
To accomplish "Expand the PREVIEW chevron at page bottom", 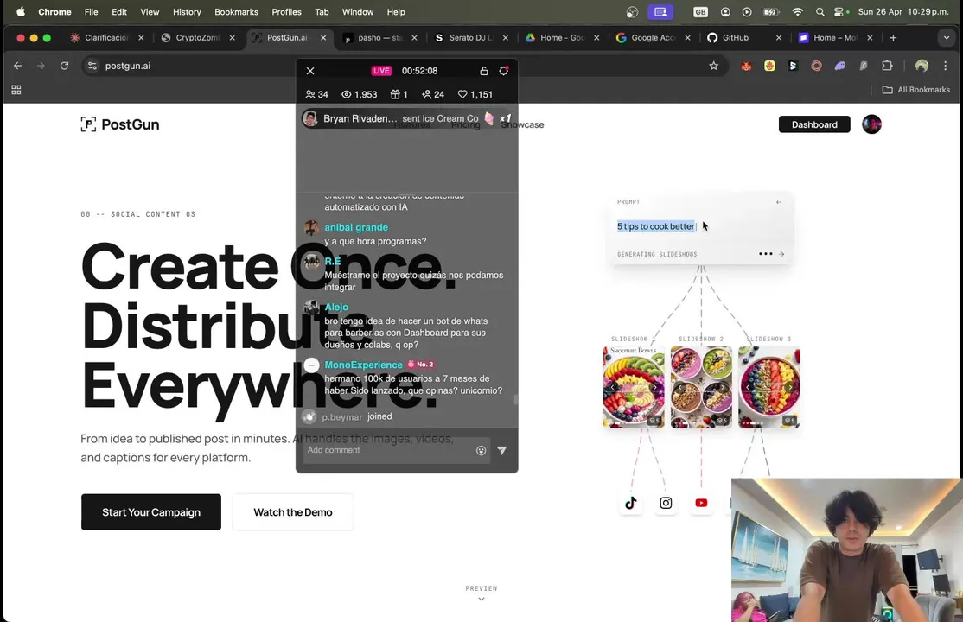I will pos(481,599).
